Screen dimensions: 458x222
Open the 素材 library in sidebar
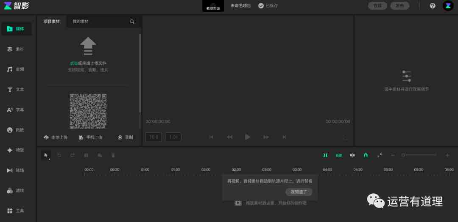click(x=16, y=49)
